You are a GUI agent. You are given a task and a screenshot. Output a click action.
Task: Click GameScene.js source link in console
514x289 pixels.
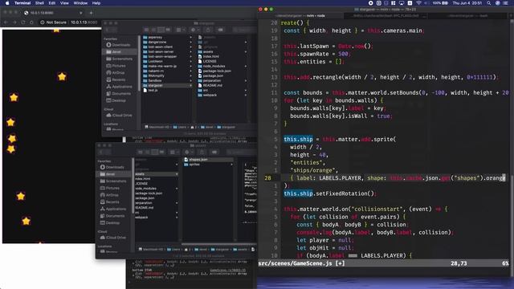click(227, 271)
